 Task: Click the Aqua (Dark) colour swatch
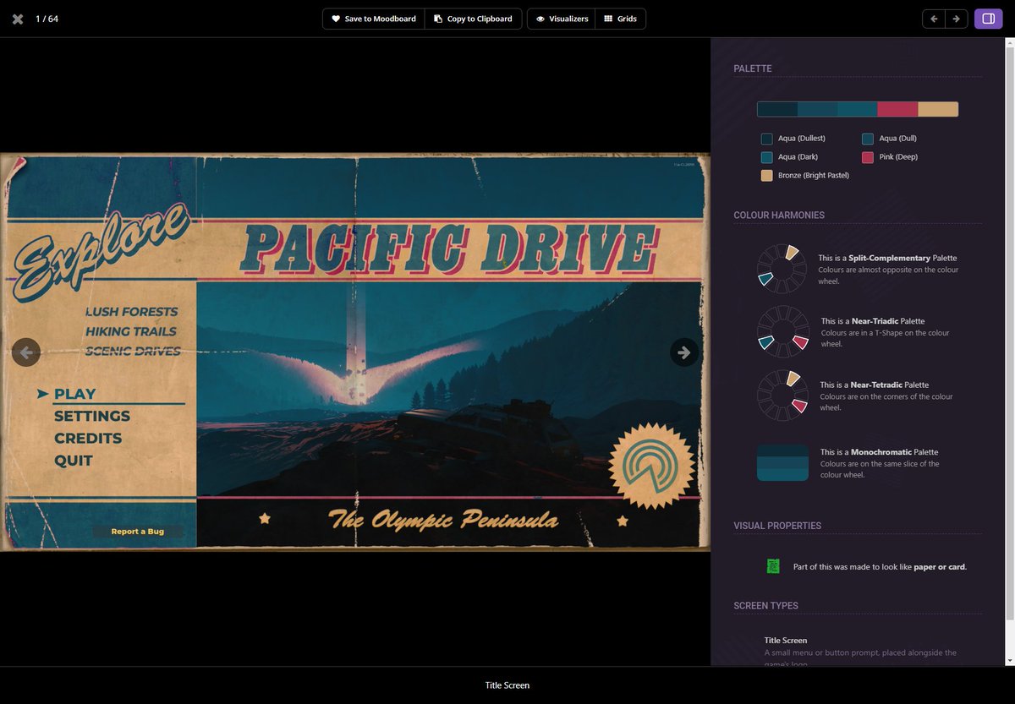tap(767, 157)
